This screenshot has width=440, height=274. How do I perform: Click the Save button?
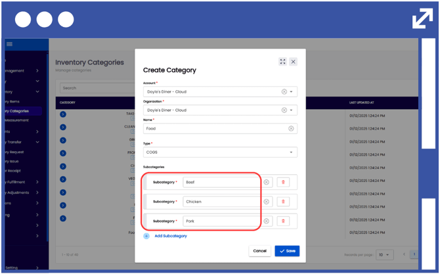tap(287, 251)
